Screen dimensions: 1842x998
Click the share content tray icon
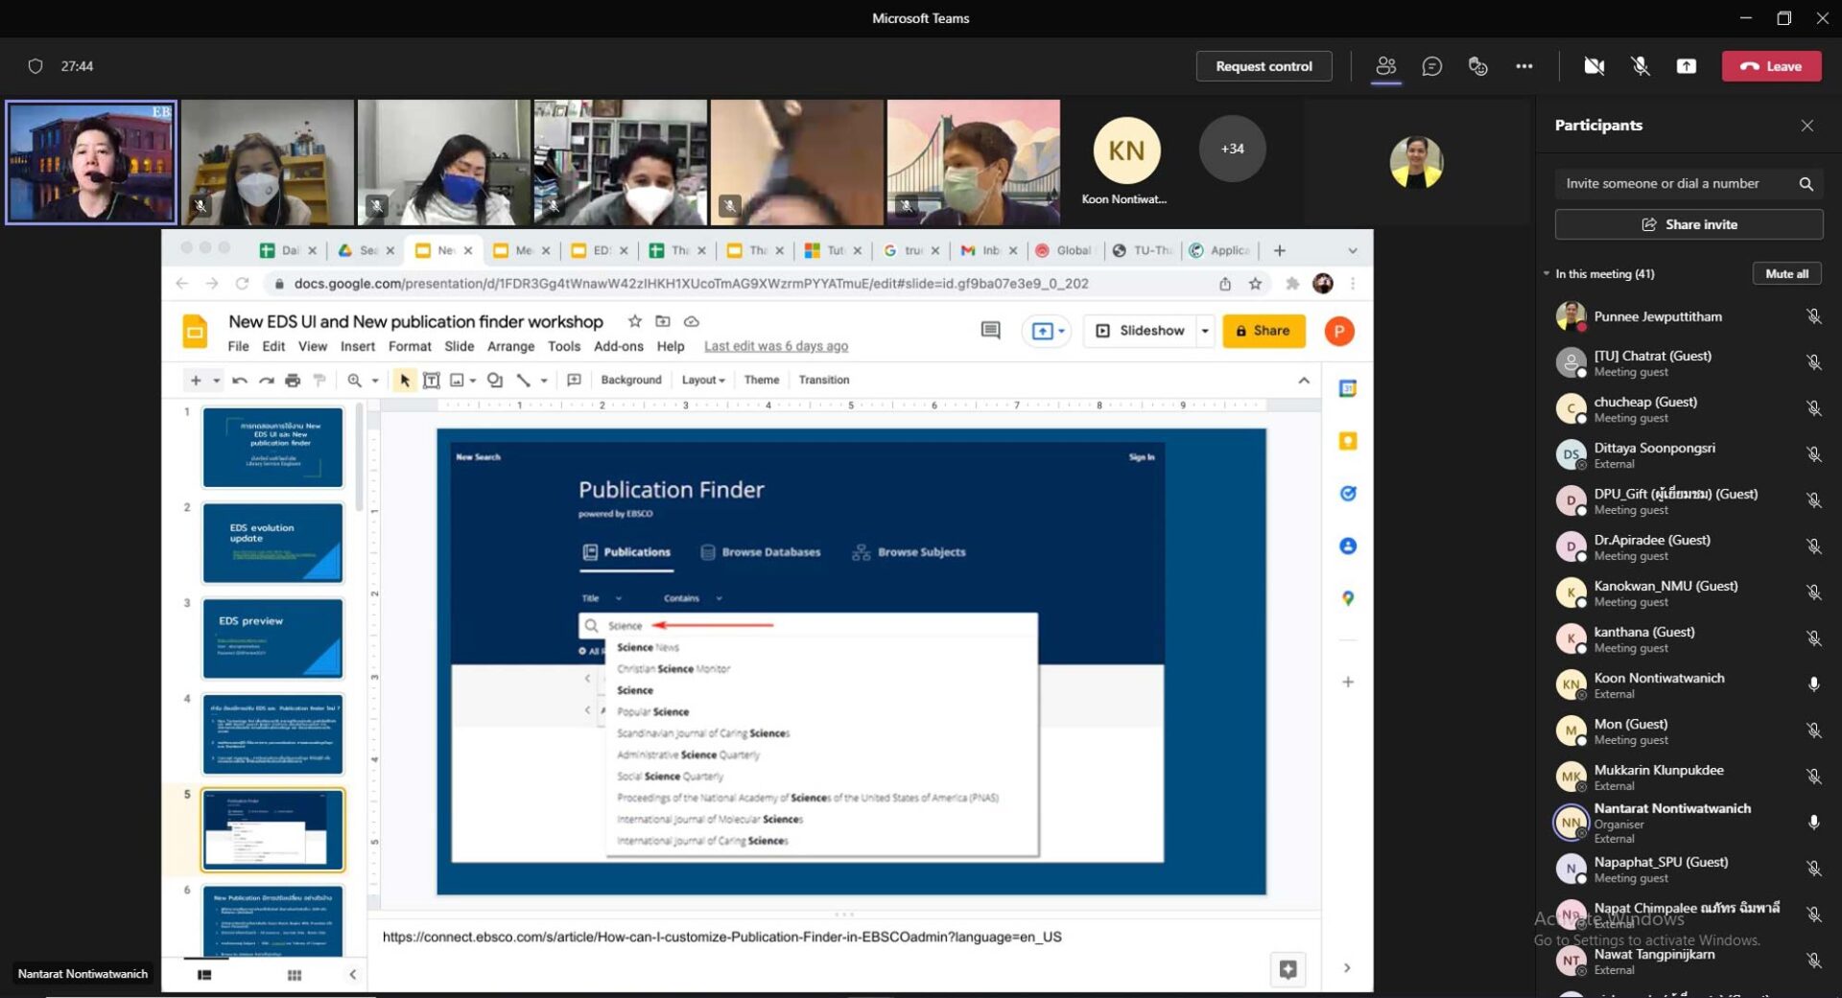coord(1686,66)
